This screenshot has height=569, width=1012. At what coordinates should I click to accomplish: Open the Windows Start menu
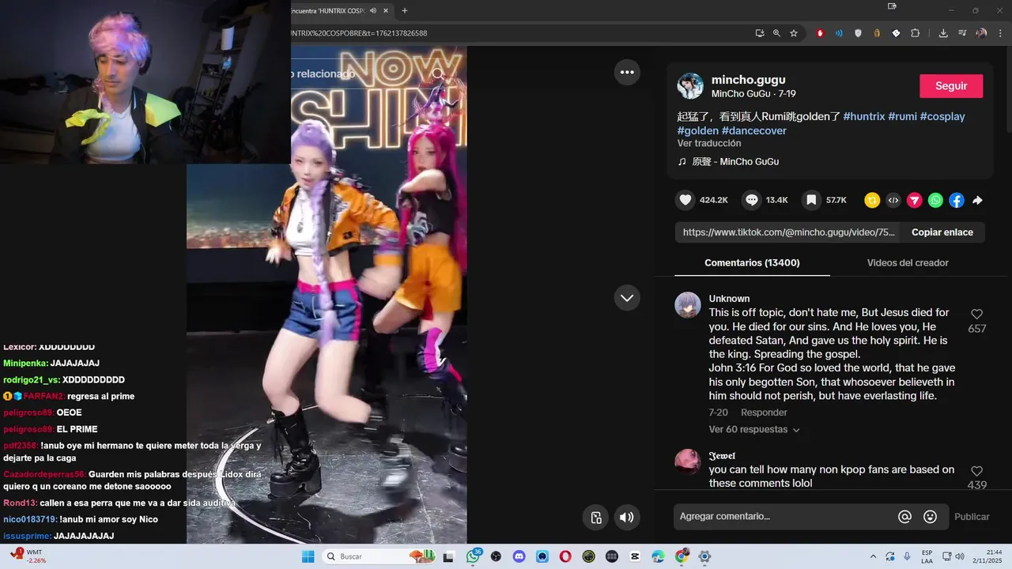click(x=308, y=556)
